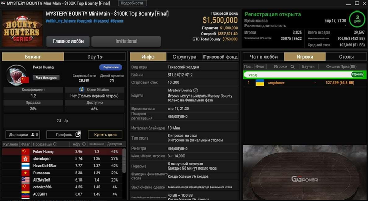This screenshot has height=201, width=368.
Task: Open the Чат в лобби tab
Action: tap(263, 57)
